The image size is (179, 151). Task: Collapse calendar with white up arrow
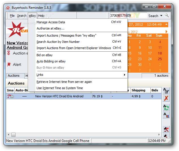pos(166,24)
